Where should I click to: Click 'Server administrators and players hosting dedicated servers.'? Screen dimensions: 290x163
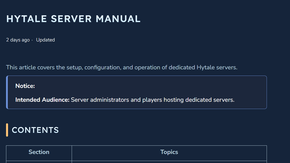(x=153, y=100)
